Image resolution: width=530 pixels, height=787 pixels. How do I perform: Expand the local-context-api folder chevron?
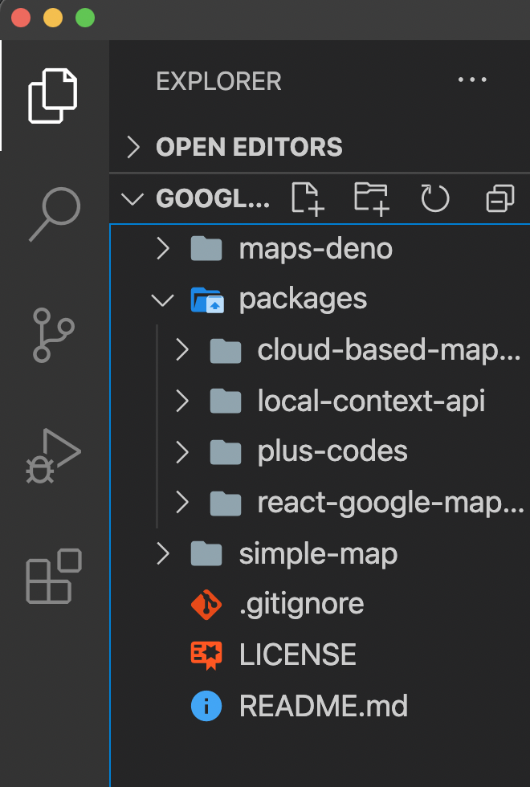[x=181, y=401]
